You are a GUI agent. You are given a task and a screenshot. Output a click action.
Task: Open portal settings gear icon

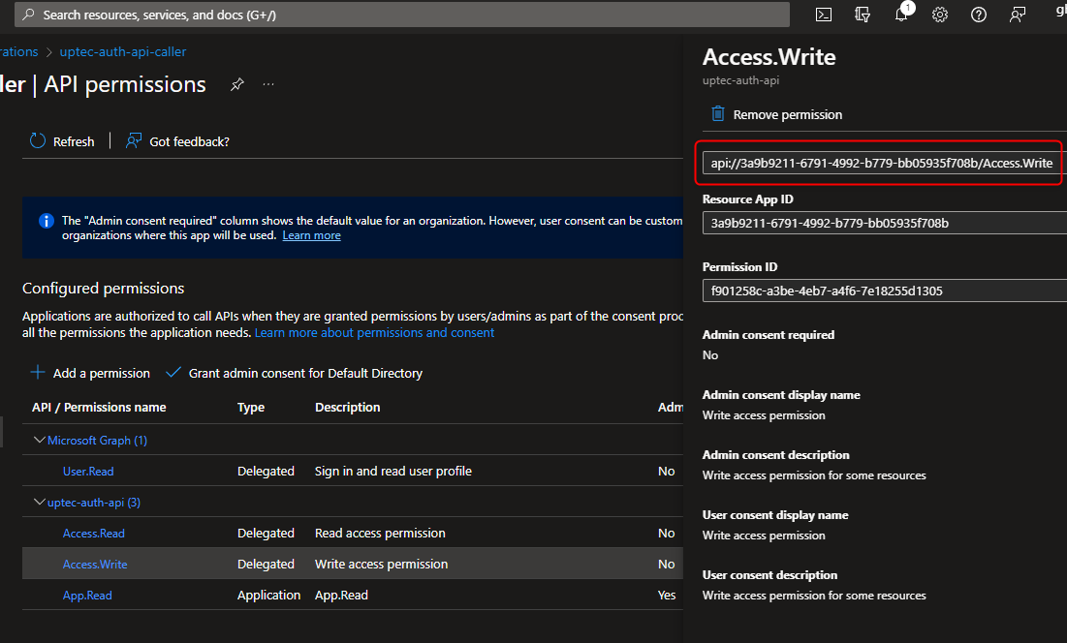(x=939, y=15)
